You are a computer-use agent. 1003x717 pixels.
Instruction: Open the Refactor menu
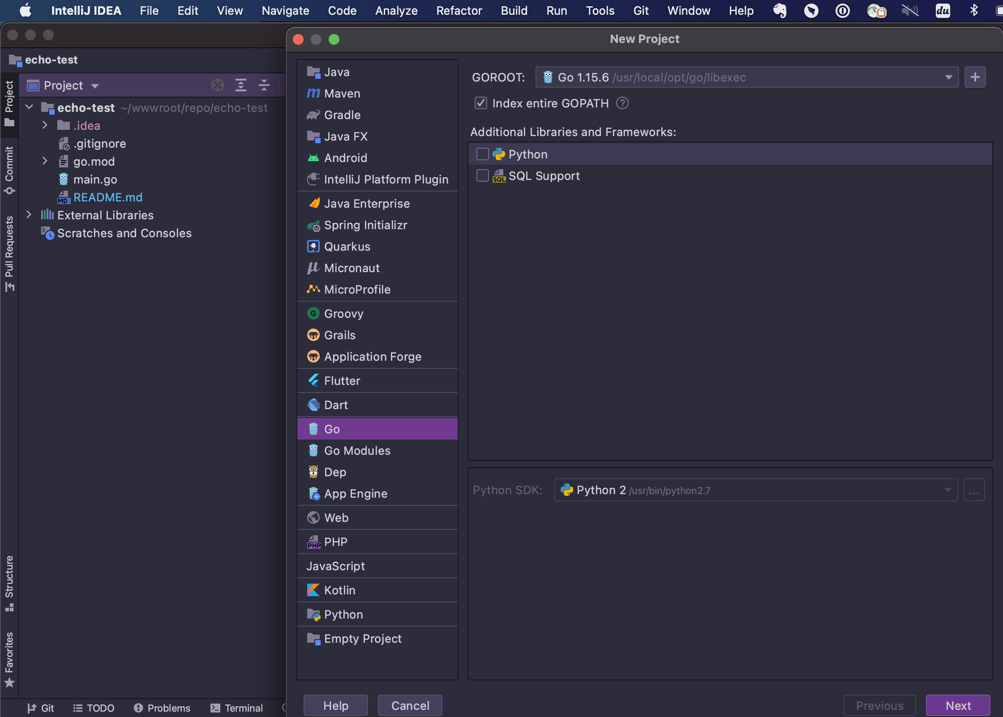pyautogui.click(x=459, y=11)
